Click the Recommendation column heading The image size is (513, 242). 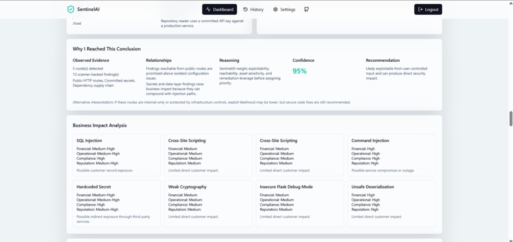tap(383, 60)
